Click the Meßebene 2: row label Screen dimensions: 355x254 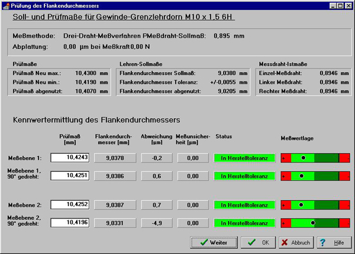[25, 205]
